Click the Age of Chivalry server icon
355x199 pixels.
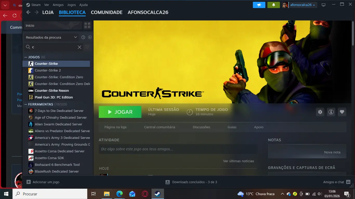31,117
